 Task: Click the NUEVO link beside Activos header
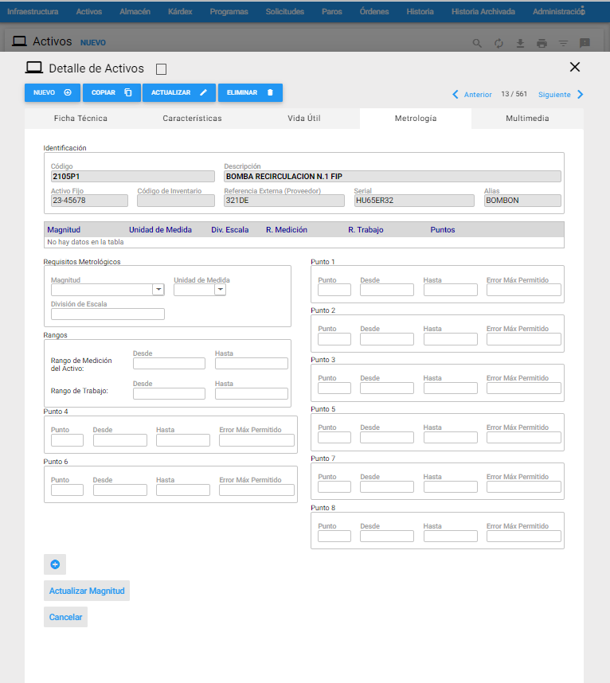coord(93,43)
